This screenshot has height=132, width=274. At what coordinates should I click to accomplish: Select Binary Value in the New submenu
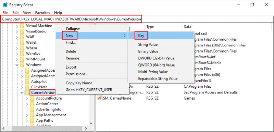(x=161, y=51)
